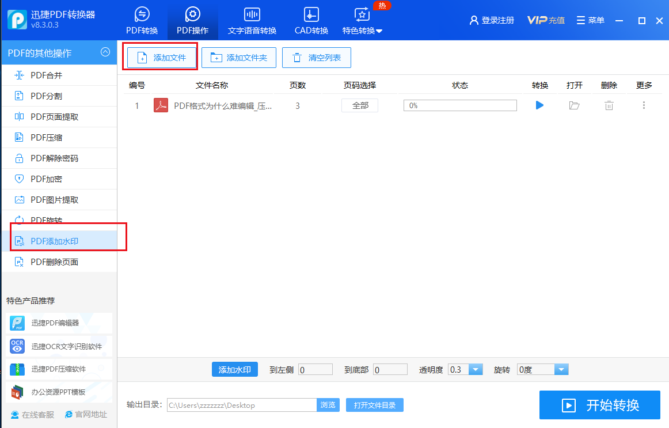Select PDF加密 option

tap(59, 179)
